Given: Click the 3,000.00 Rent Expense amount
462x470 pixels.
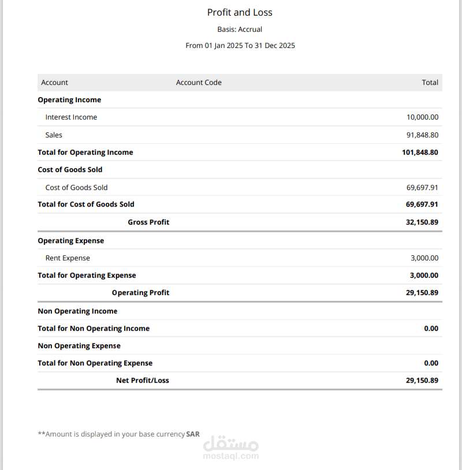Looking at the screenshot, I should [424, 258].
